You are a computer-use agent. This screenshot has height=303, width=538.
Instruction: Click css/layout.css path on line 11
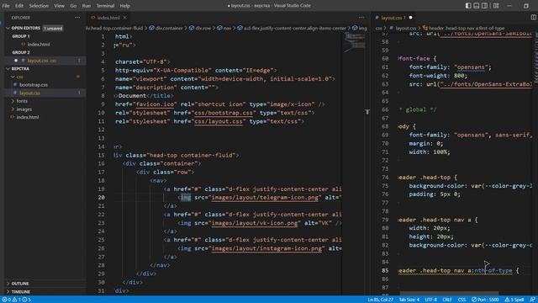(x=219, y=121)
